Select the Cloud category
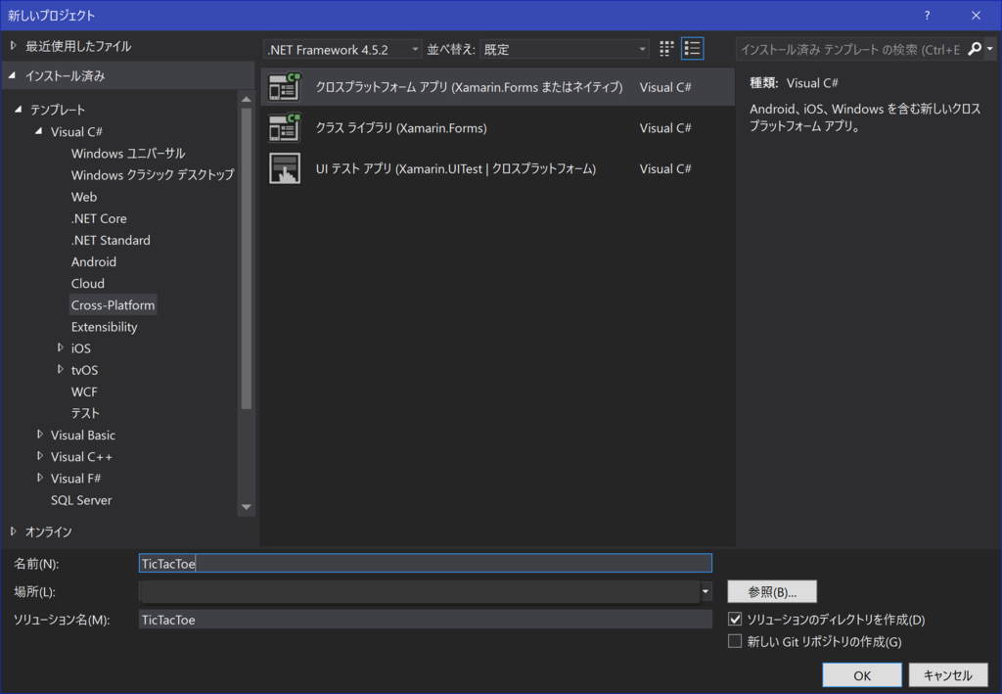The width and height of the screenshot is (1002, 694). (x=87, y=283)
